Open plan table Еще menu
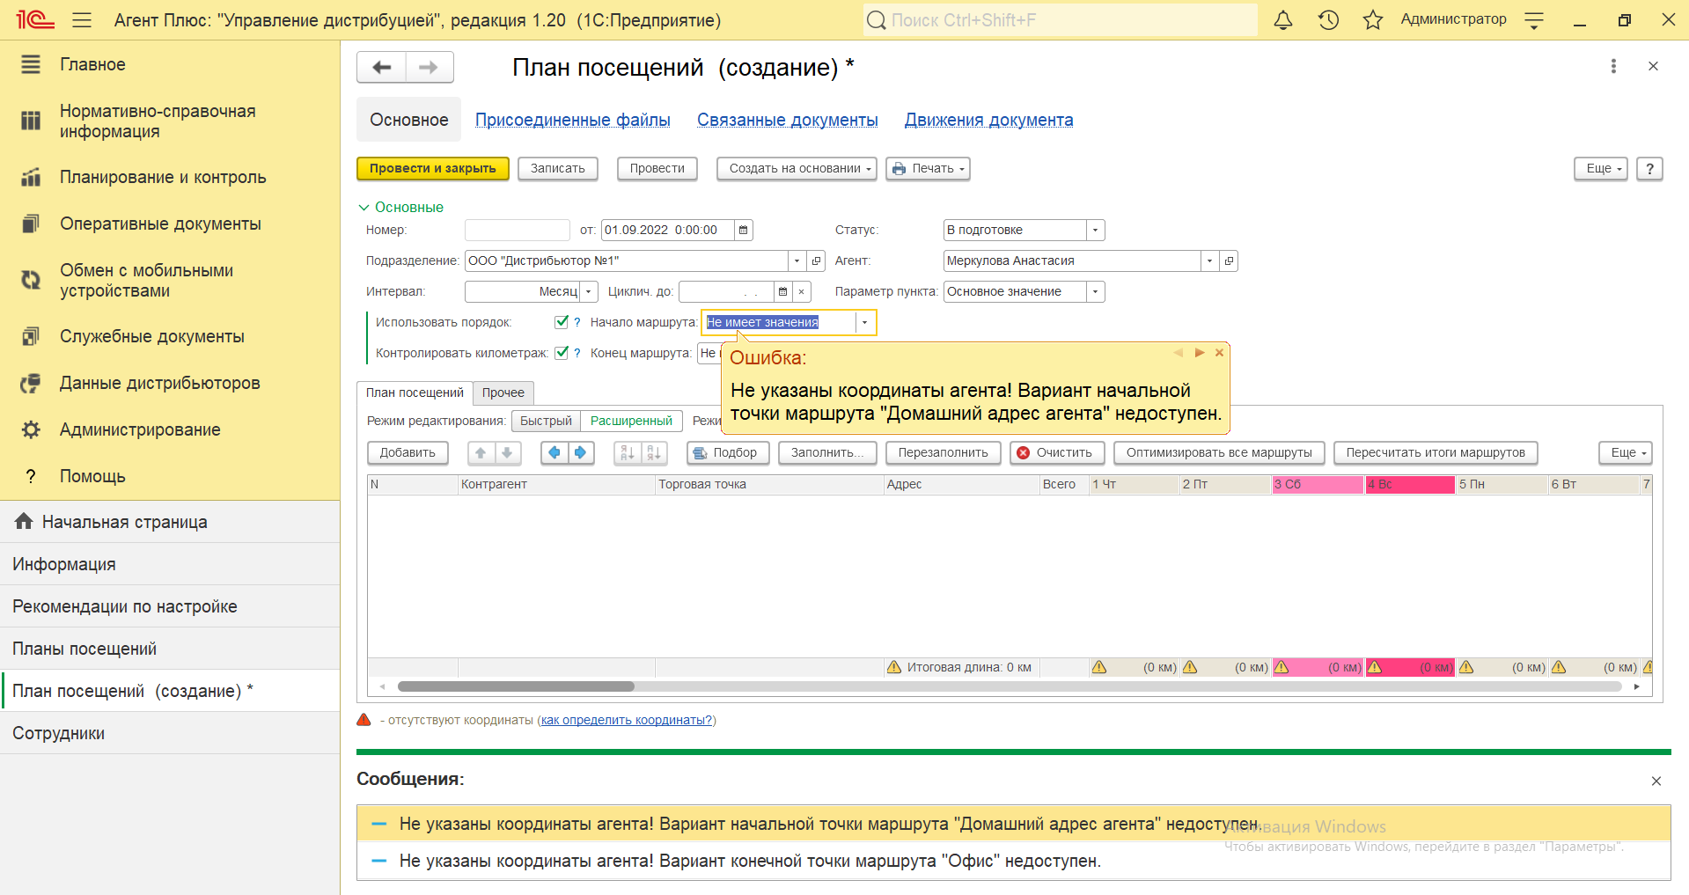Image resolution: width=1689 pixels, height=895 pixels. 1625,452
